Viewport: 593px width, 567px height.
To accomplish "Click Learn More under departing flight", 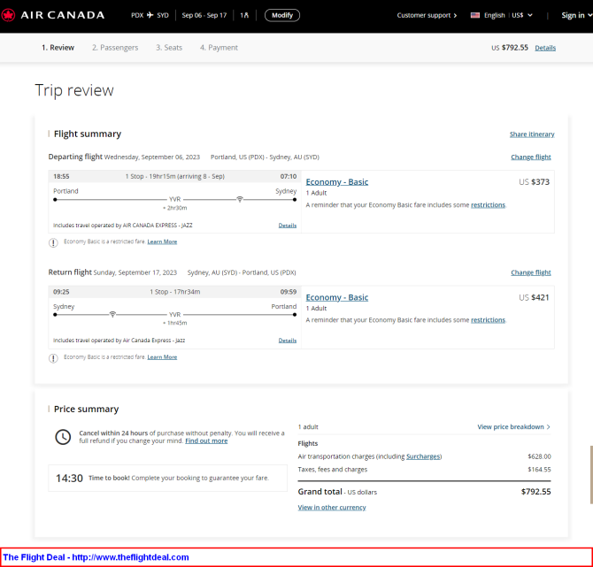I will point(162,241).
